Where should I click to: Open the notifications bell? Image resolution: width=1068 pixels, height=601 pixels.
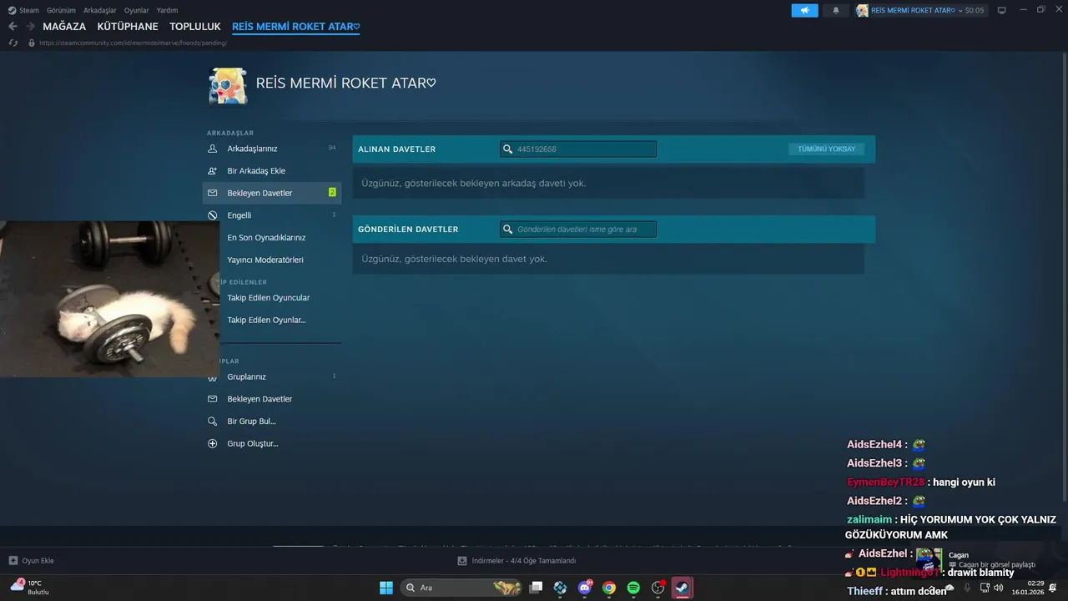836,10
